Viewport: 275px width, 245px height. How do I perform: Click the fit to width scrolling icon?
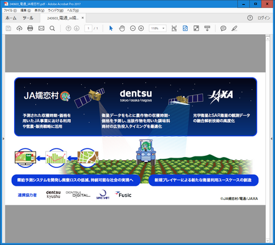(174, 28)
